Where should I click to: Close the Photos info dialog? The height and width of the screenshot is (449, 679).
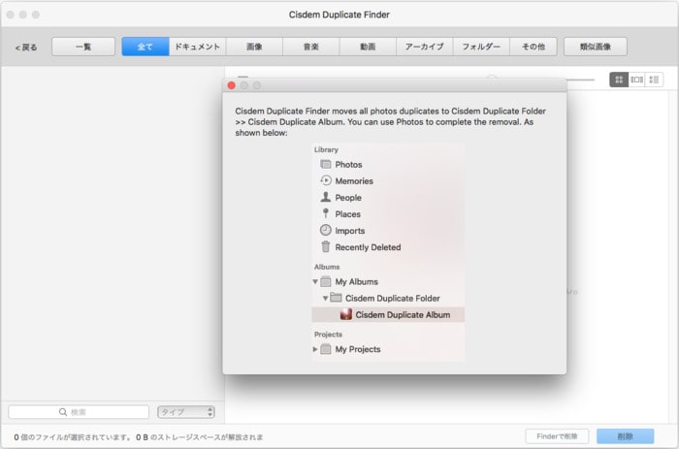231,85
